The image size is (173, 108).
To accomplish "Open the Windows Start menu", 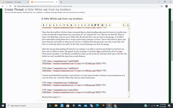I will tap(3, 106).
